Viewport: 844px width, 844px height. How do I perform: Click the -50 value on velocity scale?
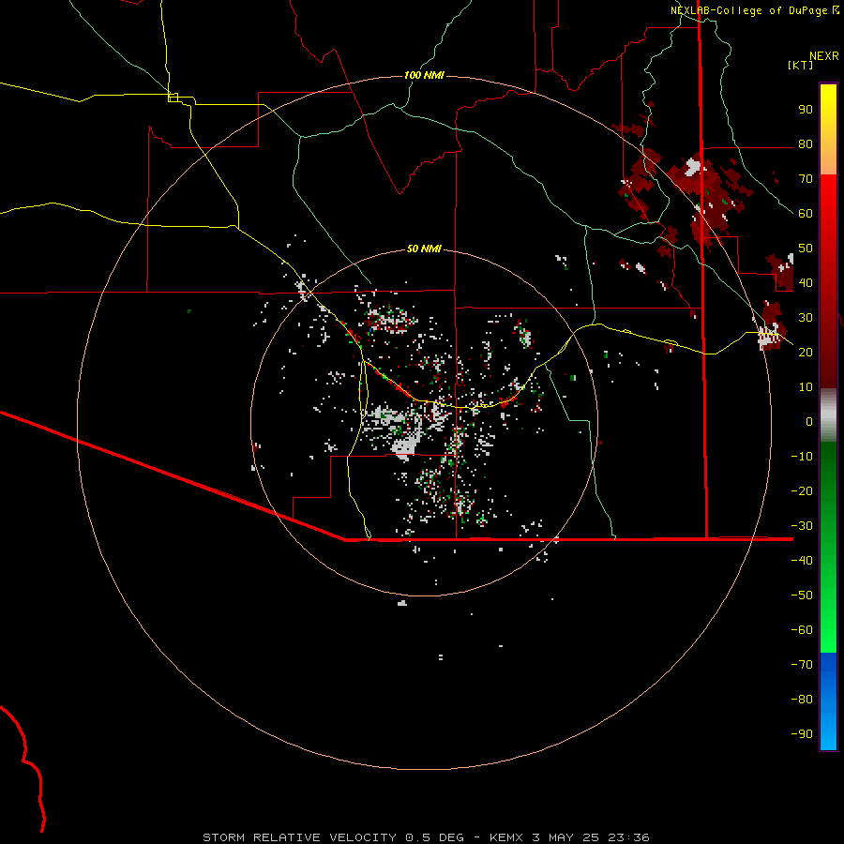click(802, 595)
